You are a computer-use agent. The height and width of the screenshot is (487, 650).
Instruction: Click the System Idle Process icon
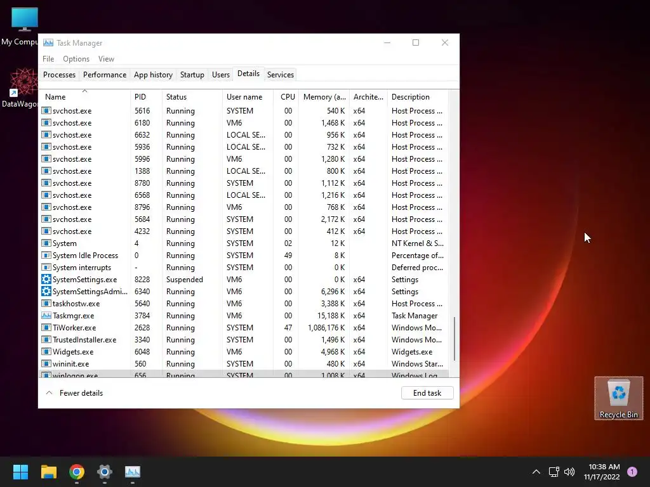tap(46, 255)
